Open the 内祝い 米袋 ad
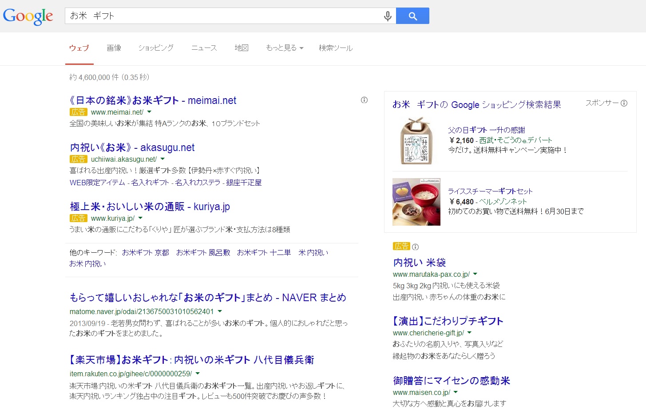The height and width of the screenshot is (410, 646). point(420,263)
